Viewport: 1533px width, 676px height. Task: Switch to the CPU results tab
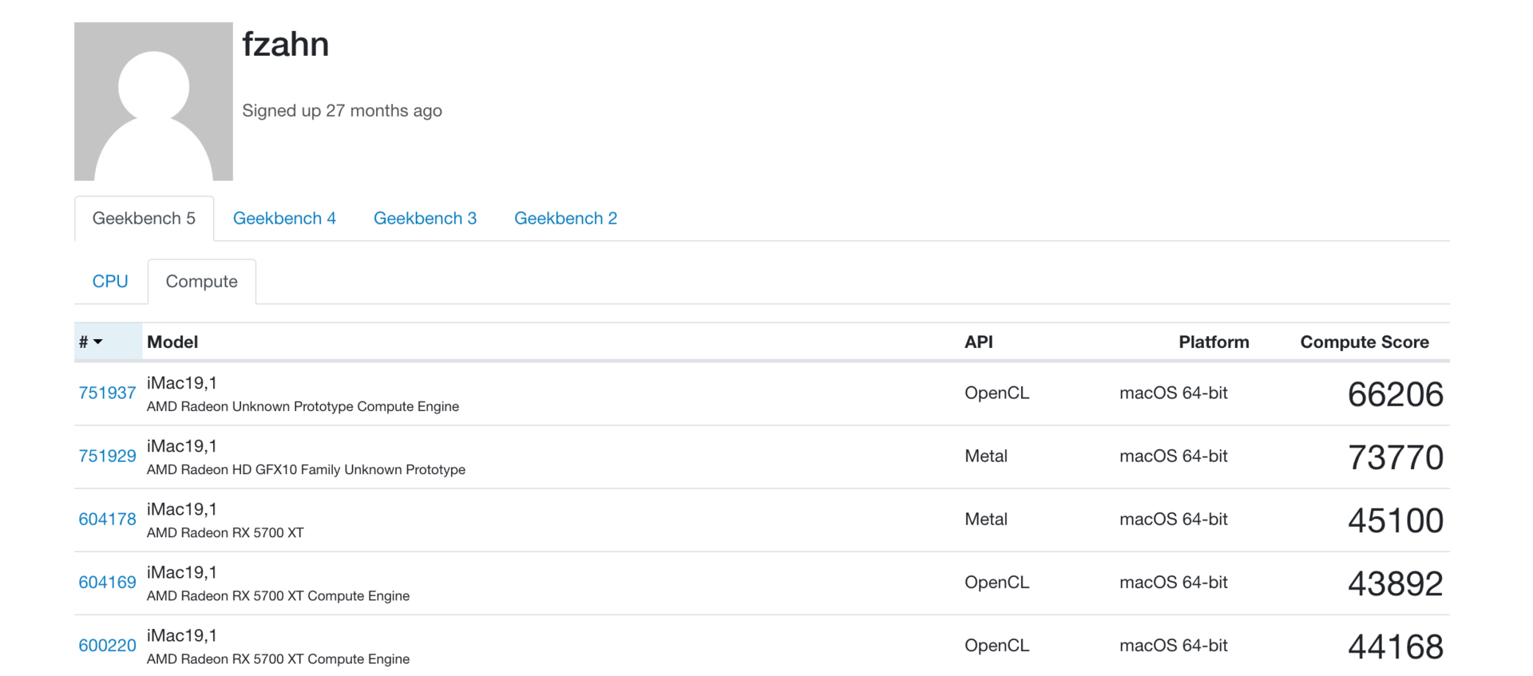point(110,282)
